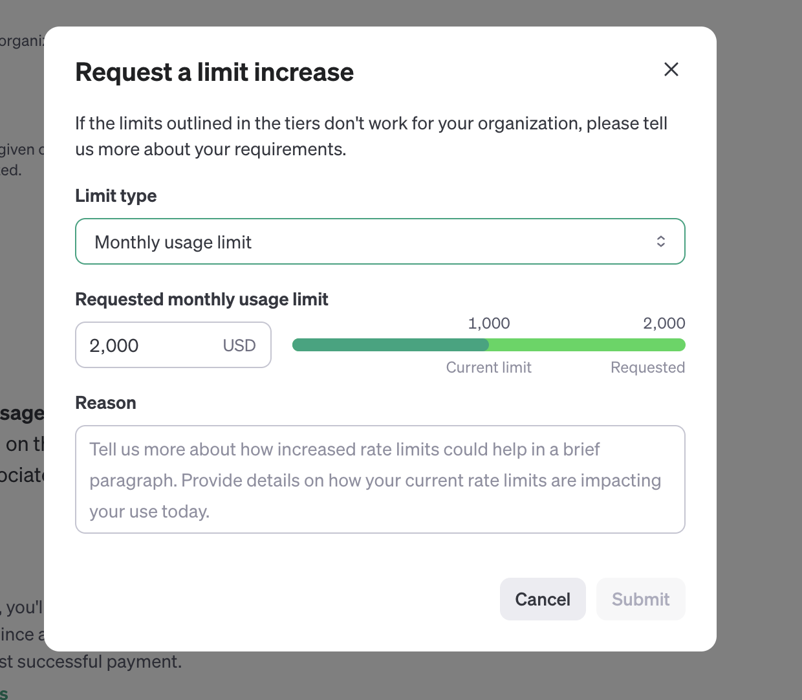Image resolution: width=802 pixels, height=700 pixels.
Task: Click the "Limit type" field label
Action: pyautogui.click(x=116, y=195)
